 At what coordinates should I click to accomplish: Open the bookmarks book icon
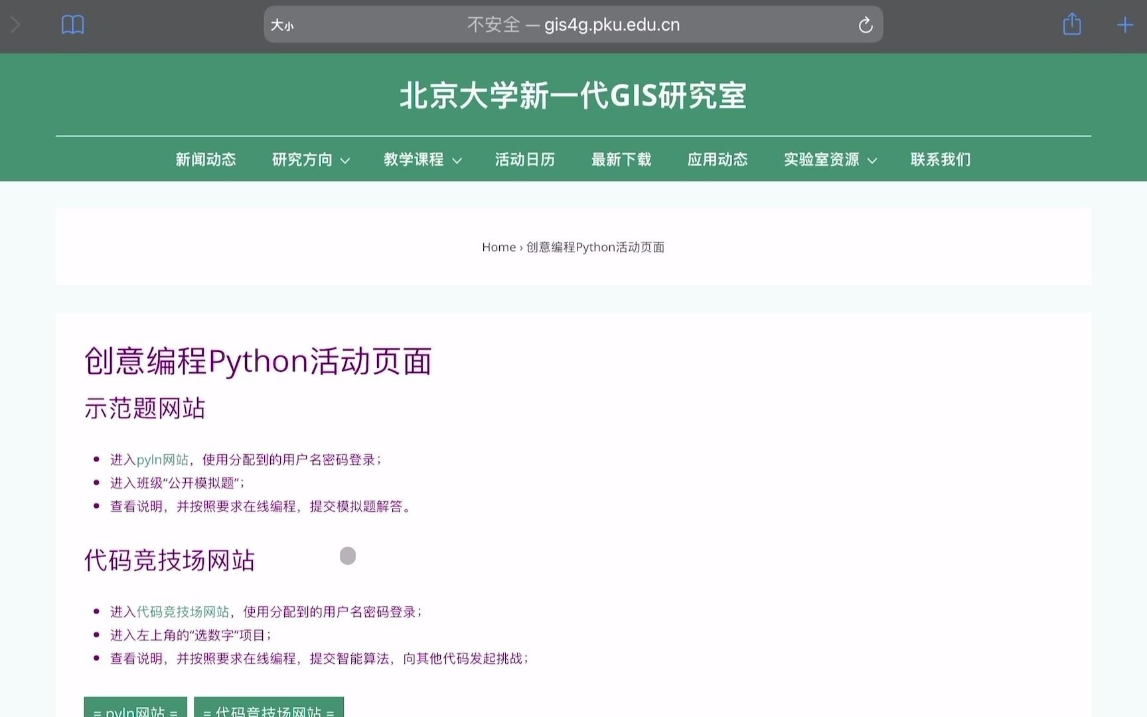tap(73, 25)
